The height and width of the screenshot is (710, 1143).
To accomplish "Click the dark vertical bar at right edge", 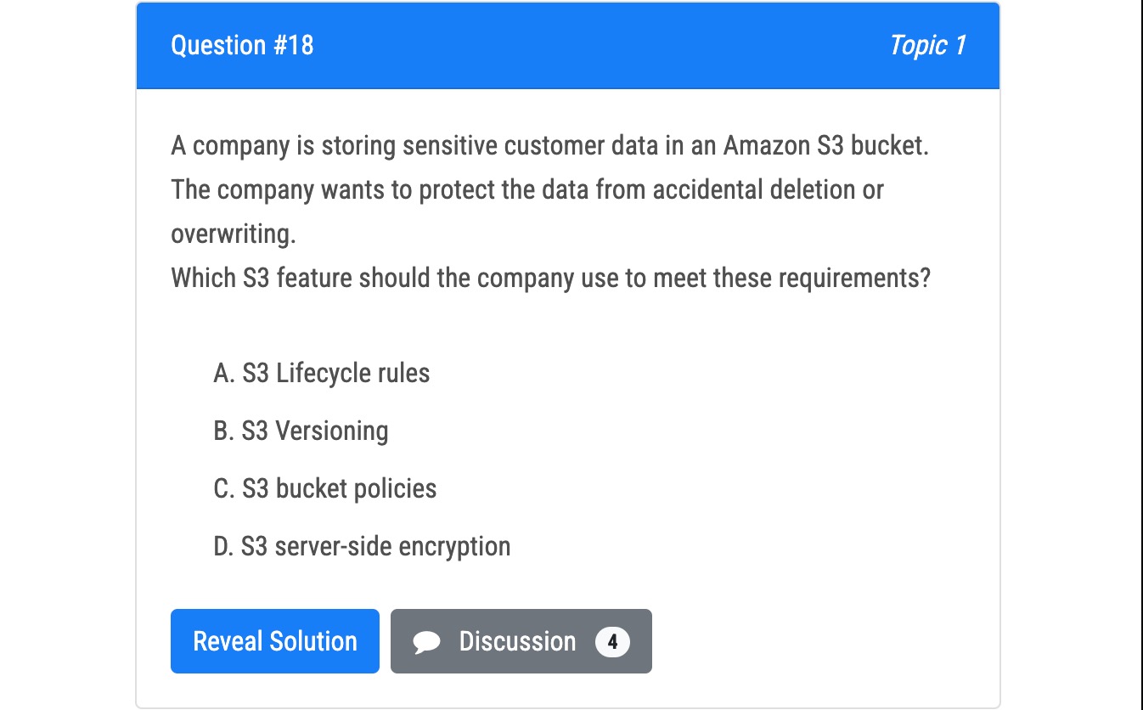I will tap(1140, 355).
